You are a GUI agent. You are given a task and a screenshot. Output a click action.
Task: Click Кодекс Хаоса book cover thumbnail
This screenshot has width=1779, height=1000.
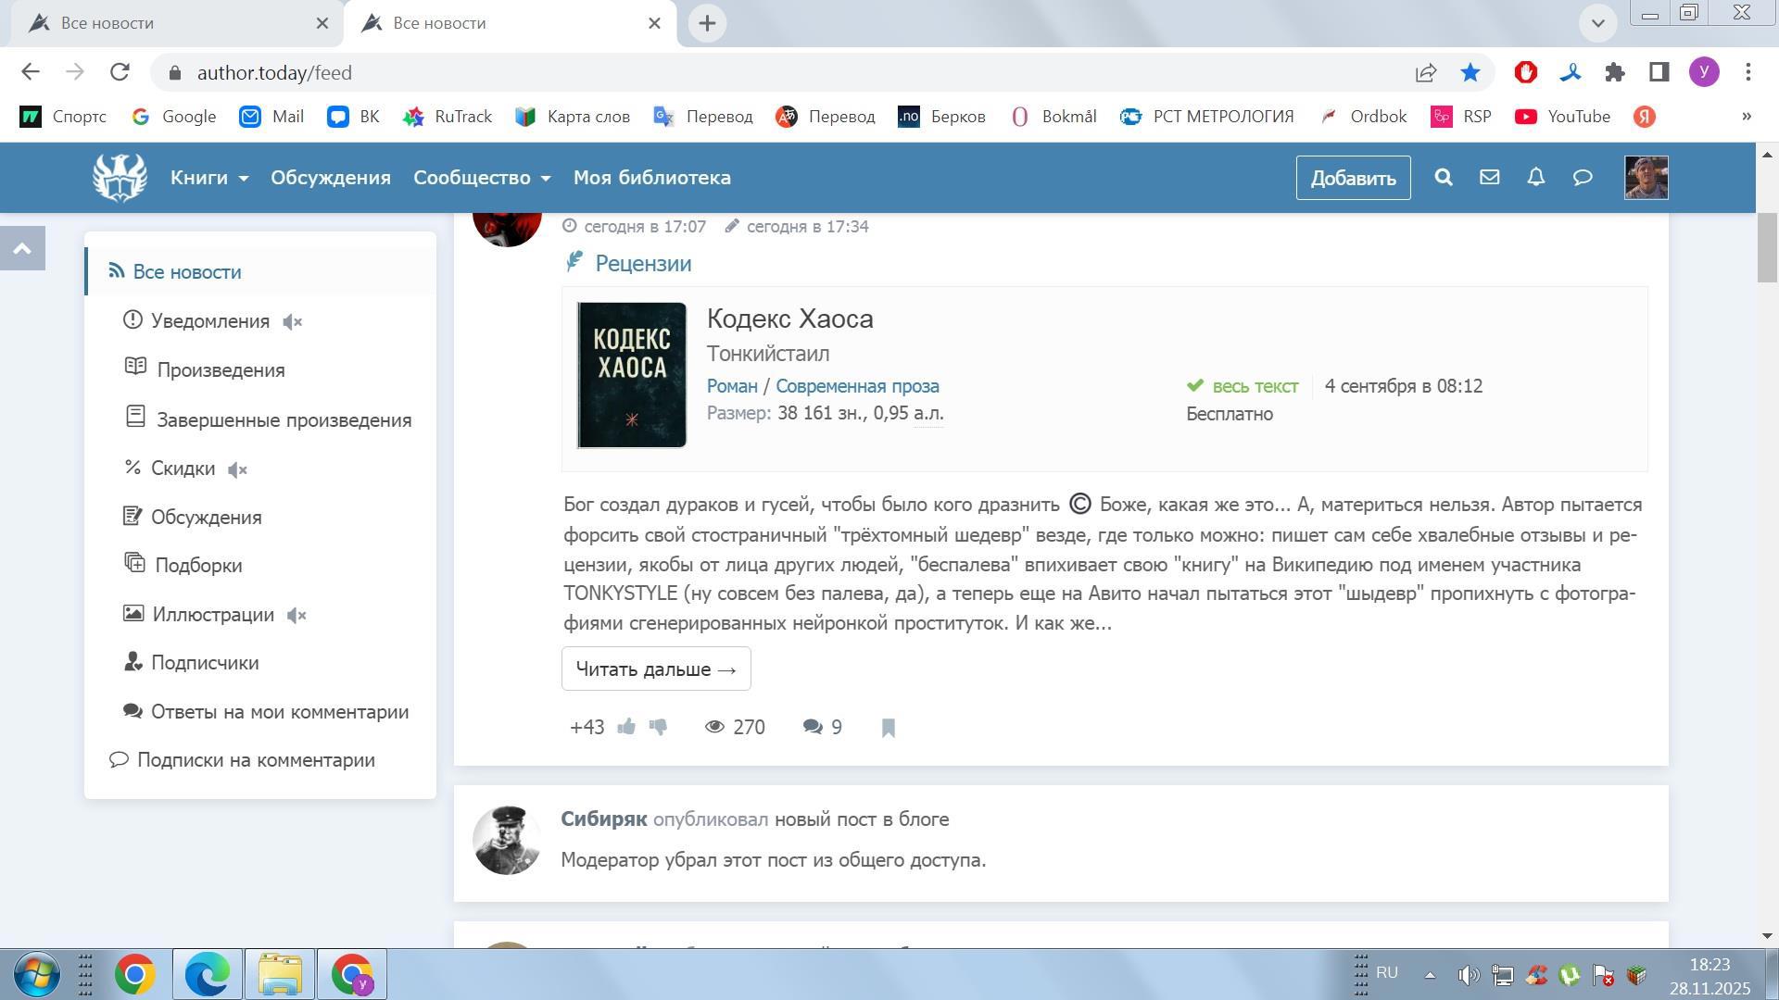coord(632,375)
